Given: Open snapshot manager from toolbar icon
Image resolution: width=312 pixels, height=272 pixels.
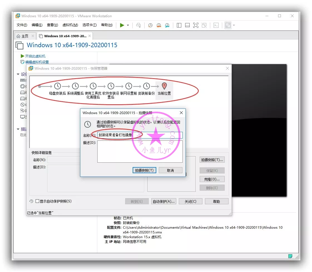Looking at the screenshot, I should click(x=167, y=25).
